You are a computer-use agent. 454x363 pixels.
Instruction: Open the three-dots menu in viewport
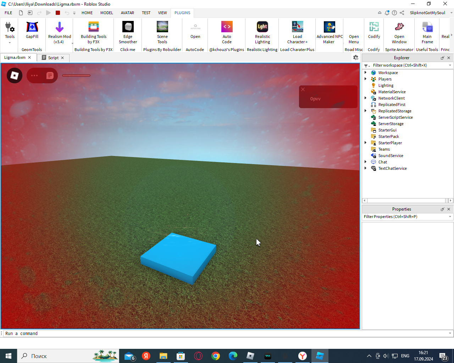34,76
